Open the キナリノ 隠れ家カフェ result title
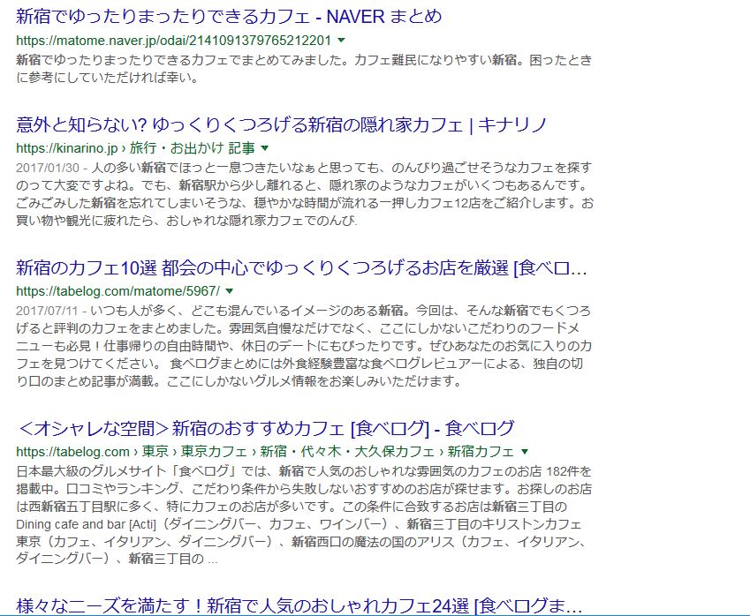Screen dimensions: 750x616 [x=281, y=125]
